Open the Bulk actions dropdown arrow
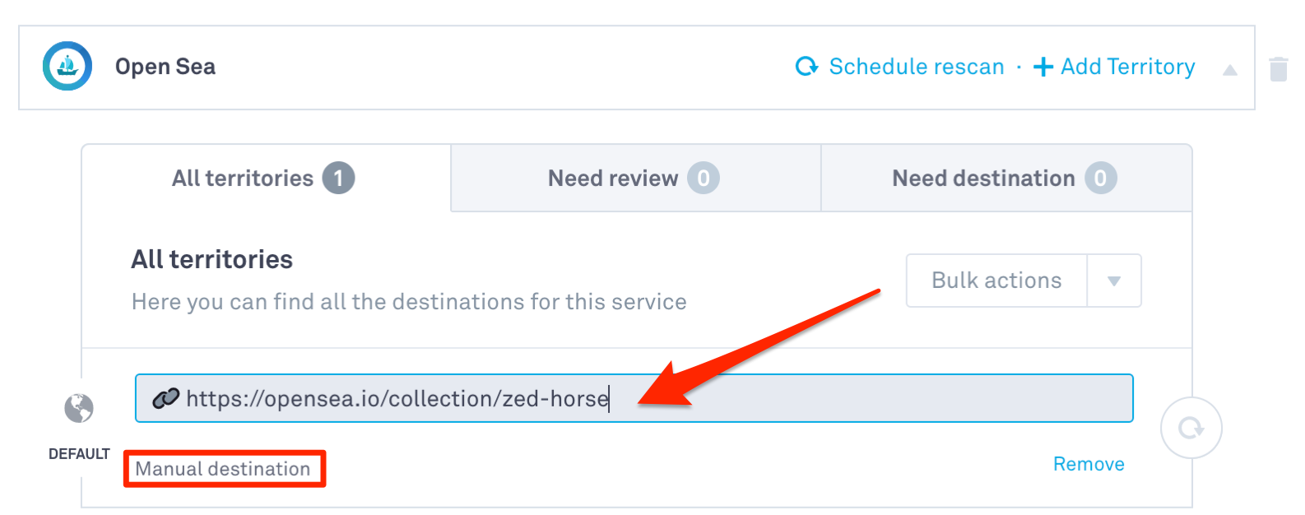Viewport: 1305px width, 515px height. tap(1114, 281)
